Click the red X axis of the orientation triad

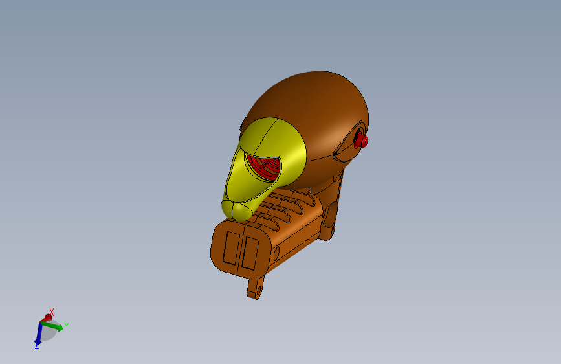[47, 318]
